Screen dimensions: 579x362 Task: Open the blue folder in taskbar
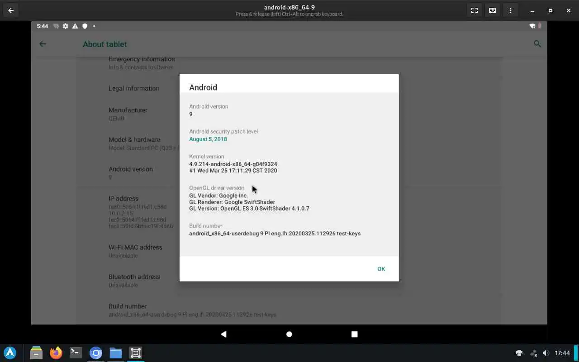[115, 352]
